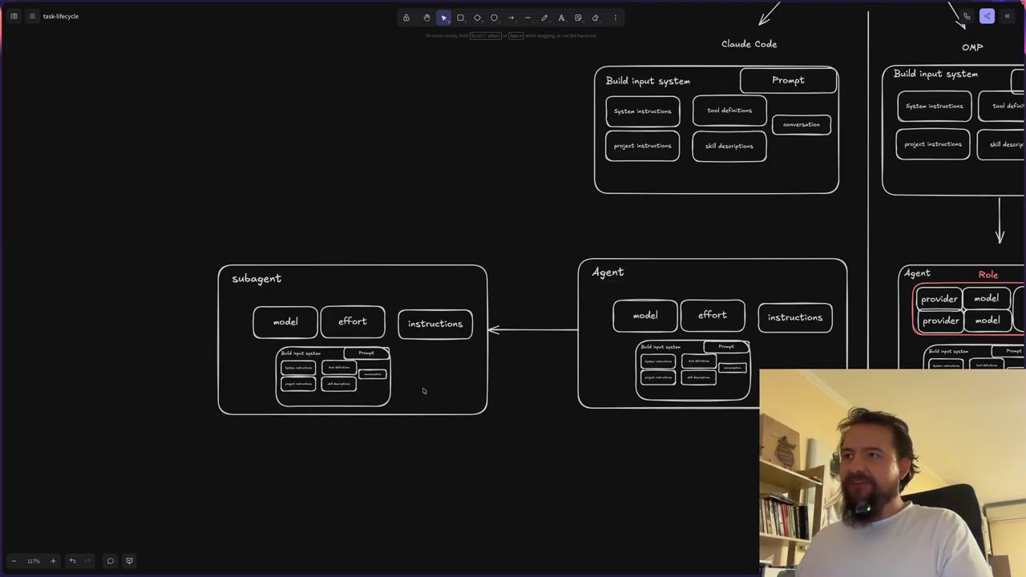Select the sticky note tool
1026x577 pixels.
click(x=578, y=18)
